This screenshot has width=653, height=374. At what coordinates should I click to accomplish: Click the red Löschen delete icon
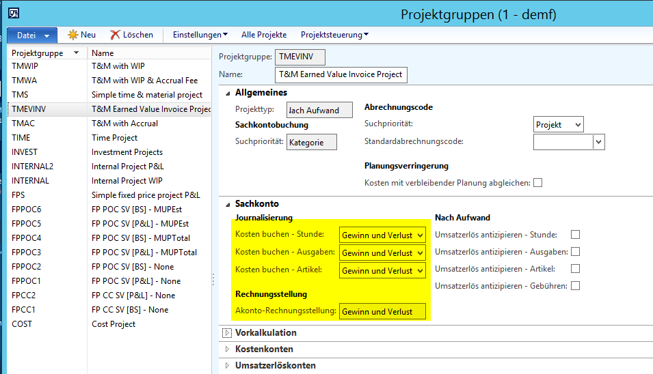tap(116, 35)
